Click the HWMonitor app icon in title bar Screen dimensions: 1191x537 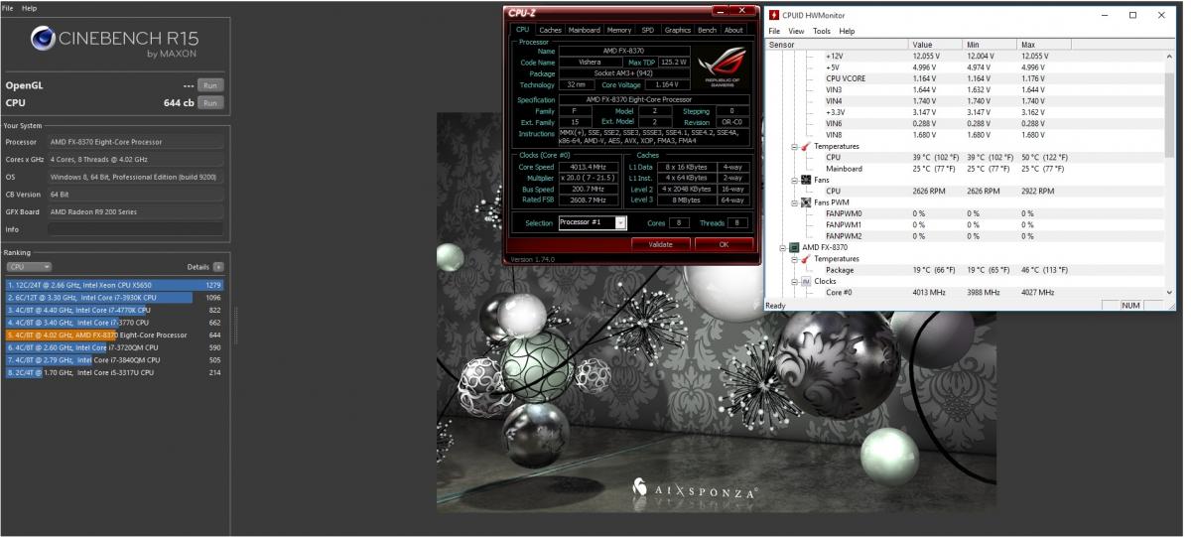(x=775, y=15)
